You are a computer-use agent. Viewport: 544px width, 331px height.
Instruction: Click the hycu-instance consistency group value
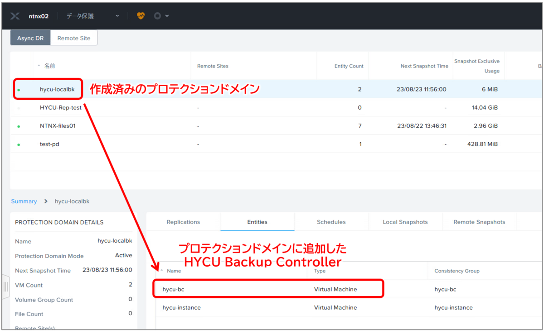pyautogui.click(x=453, y=307)
